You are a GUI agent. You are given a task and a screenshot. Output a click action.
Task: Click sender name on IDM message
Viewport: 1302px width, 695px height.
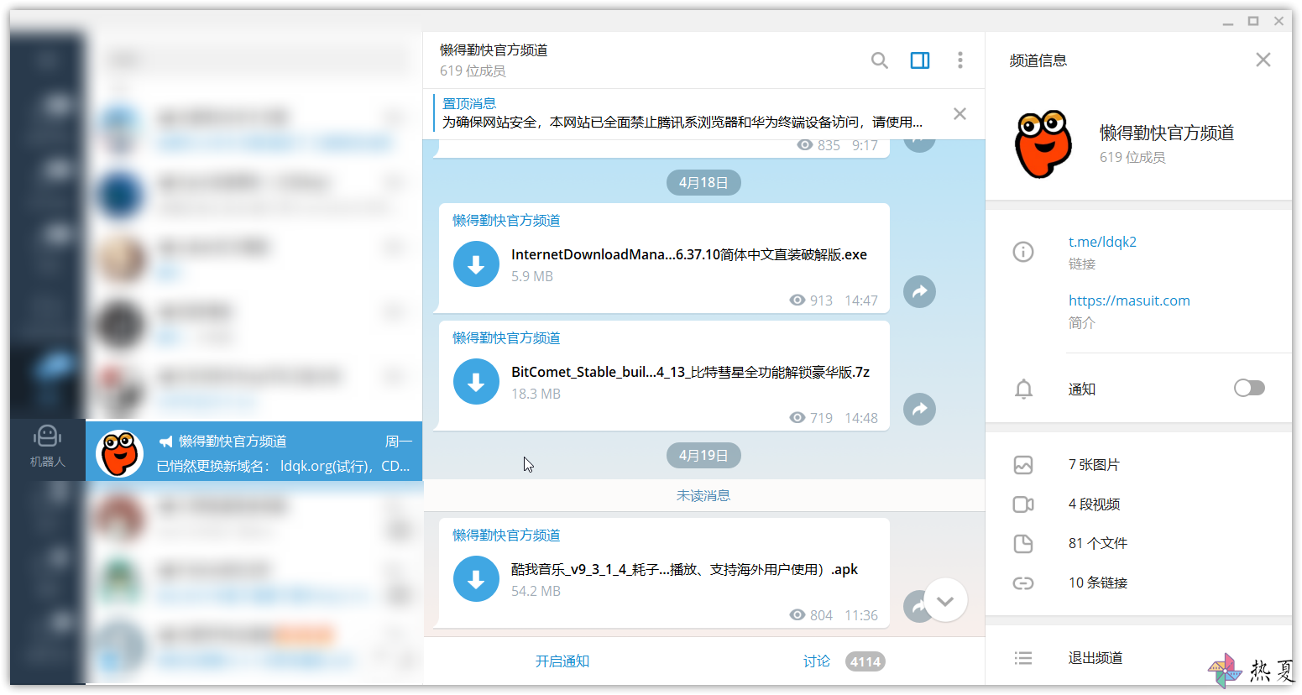coord(506,221)
